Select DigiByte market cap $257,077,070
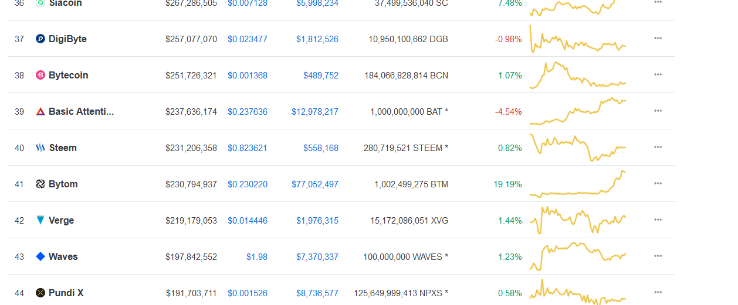This screenshot has height=305, width=738. pyautogui.click(x=191, y=39)
